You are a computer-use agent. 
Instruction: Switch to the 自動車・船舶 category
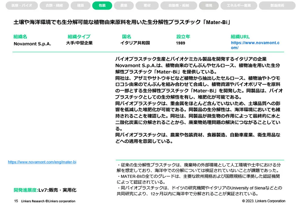(x=179, y=5)
